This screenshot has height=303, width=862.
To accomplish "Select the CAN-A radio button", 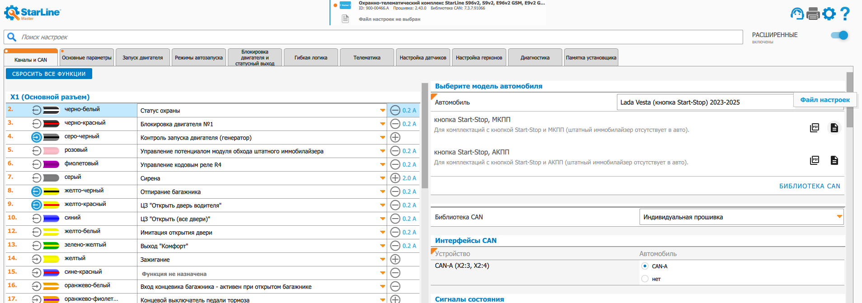I will pos(645,266).
